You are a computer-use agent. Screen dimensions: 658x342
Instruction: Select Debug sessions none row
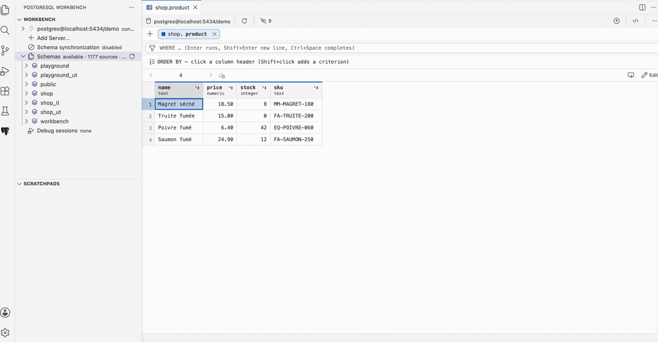pyautogui.click(x=79, y=131)
